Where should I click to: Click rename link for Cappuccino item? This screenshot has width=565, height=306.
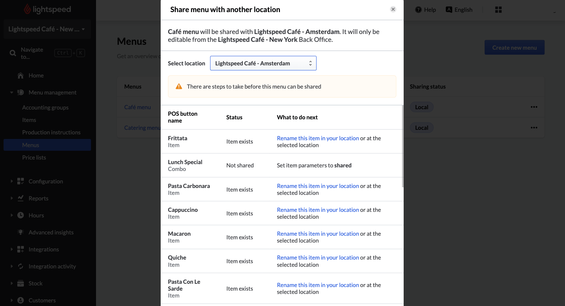tap(317, 210)
